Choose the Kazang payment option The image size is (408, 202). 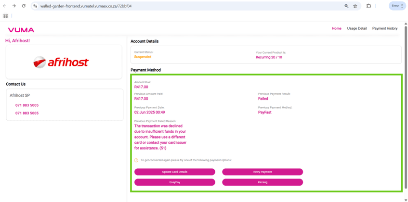pyautogui.click(x=263, y=182)
